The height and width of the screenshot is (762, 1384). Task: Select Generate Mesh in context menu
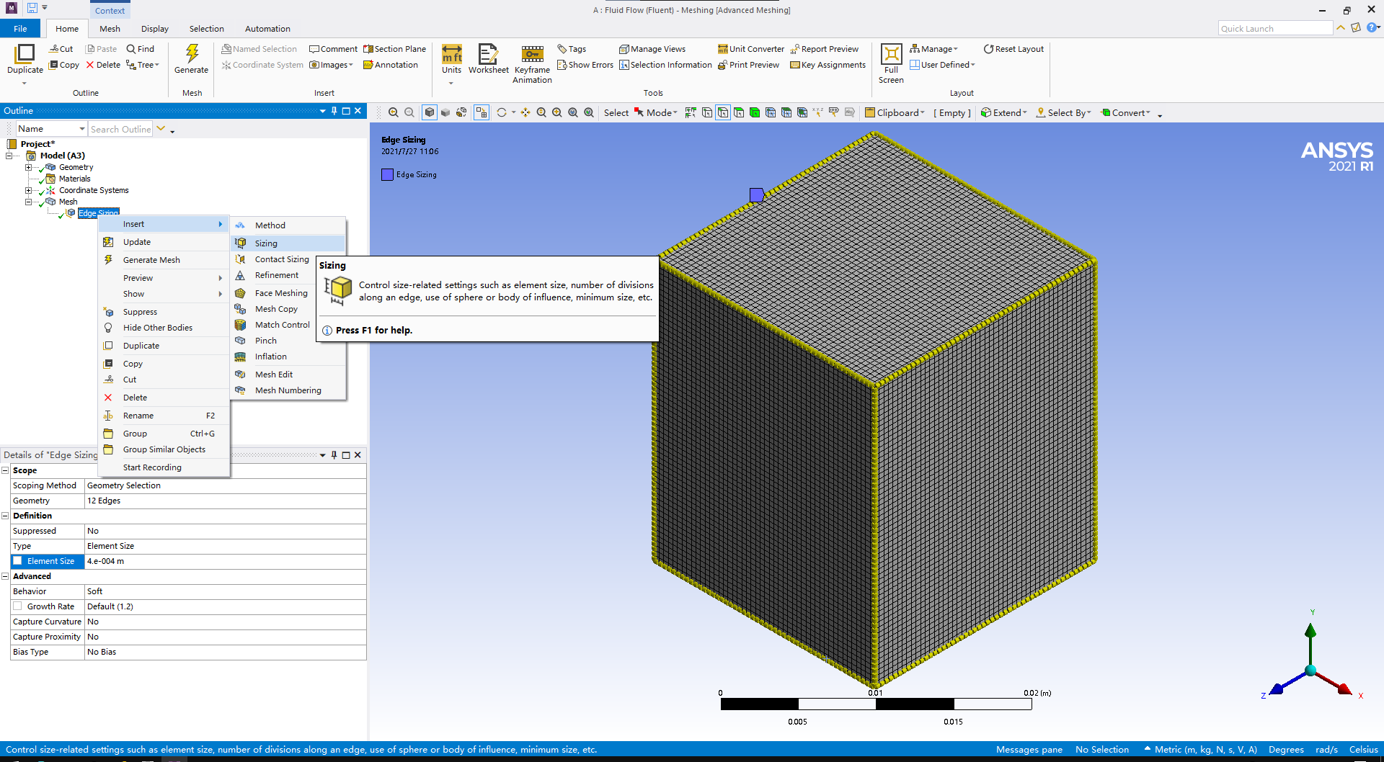pyautogui.click(x=151, y=260)
